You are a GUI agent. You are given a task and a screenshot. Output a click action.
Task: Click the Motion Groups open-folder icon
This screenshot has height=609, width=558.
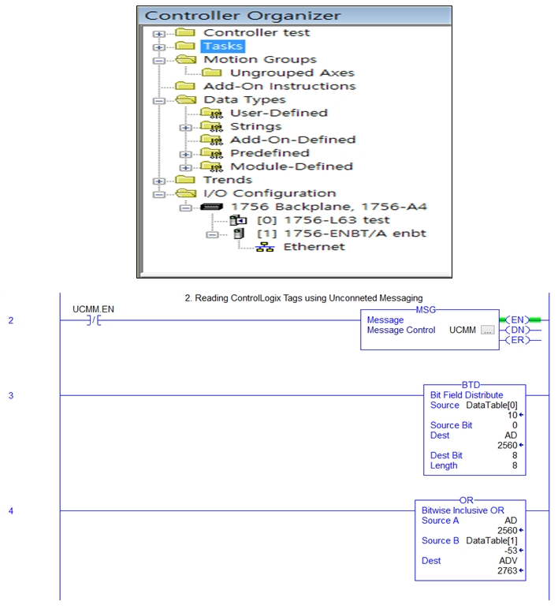tap(186, 59)
